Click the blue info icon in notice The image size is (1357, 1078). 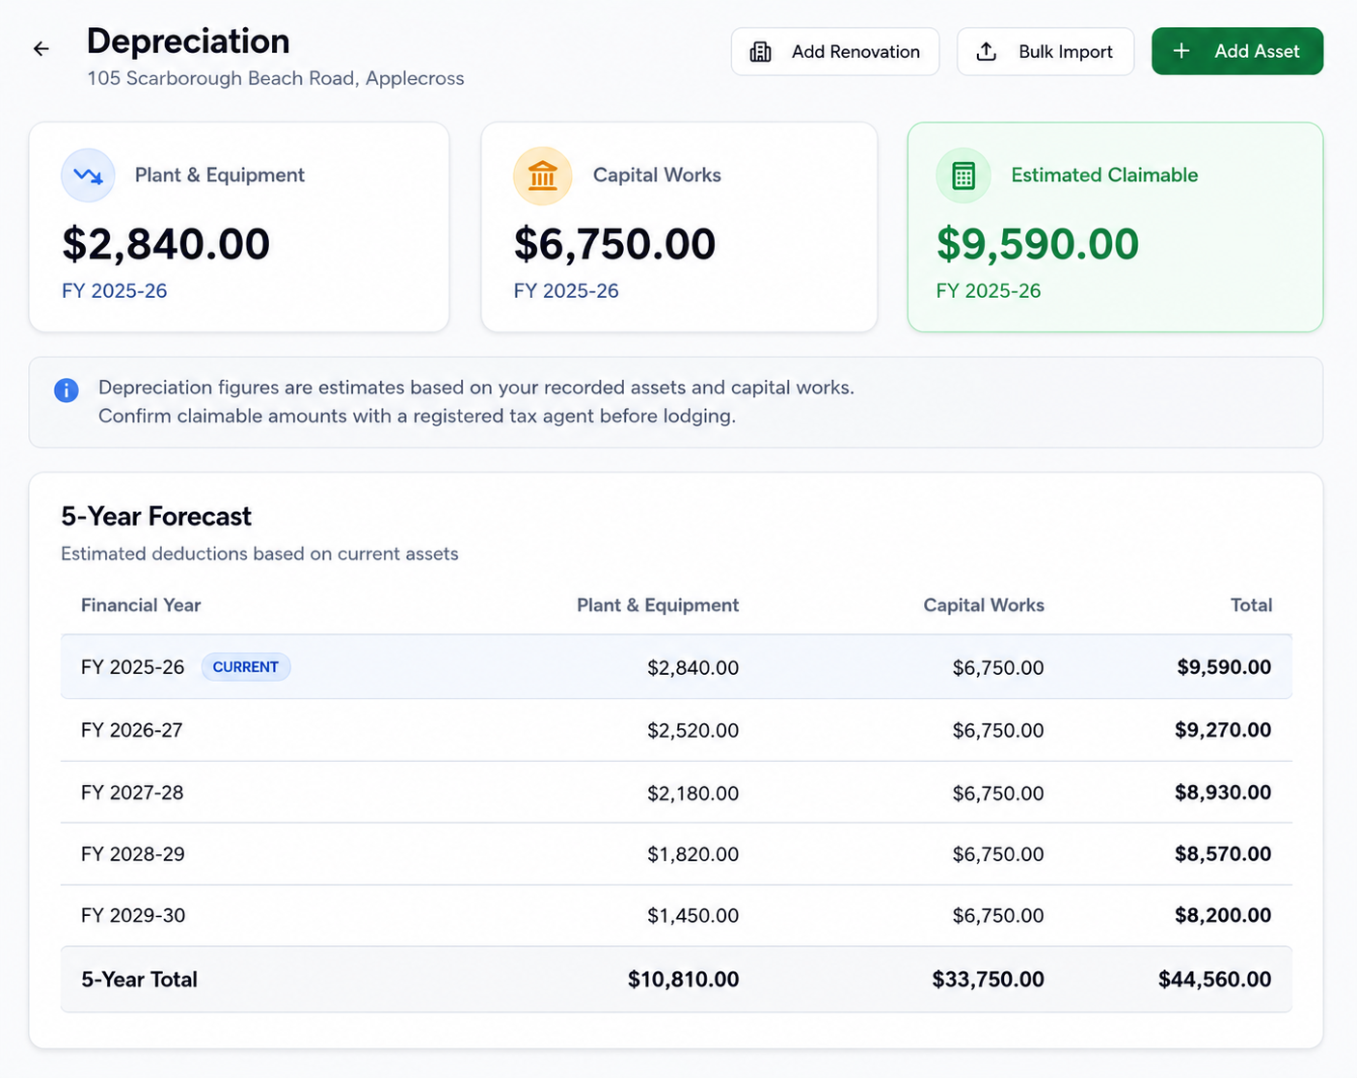pos(67,390)
